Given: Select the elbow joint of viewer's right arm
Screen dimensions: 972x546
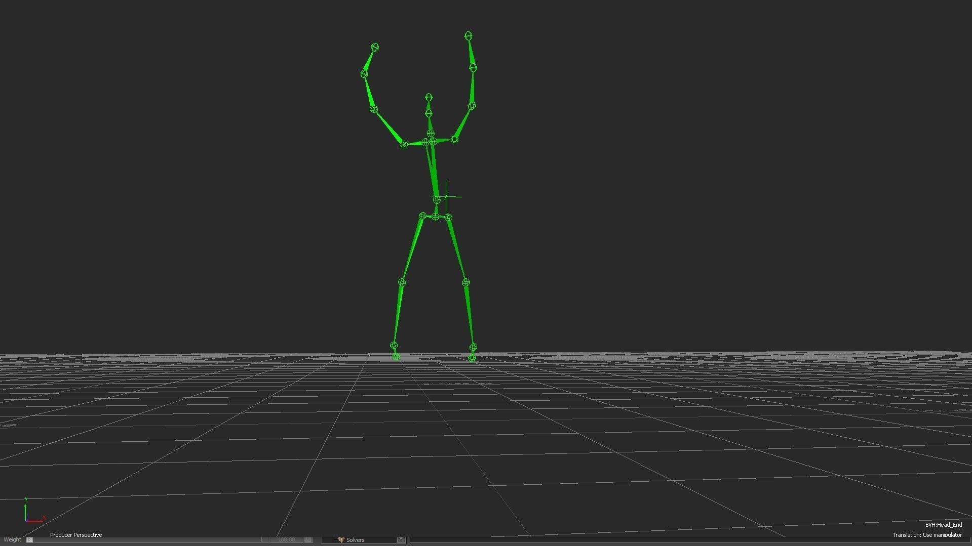Looking at the screenshot, I should pos(472,106).
